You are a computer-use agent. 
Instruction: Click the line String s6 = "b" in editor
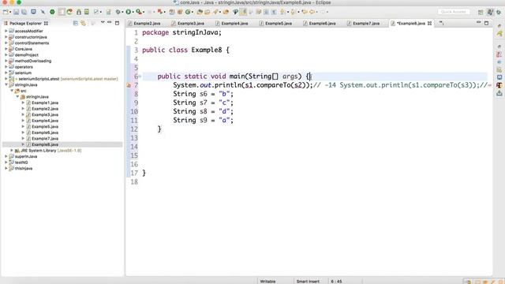click(204, 94)
